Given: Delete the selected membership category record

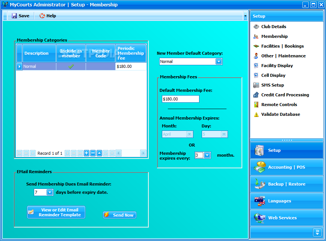Looking at the screenshot, I should pyautogui.click(x=93, y=153).
